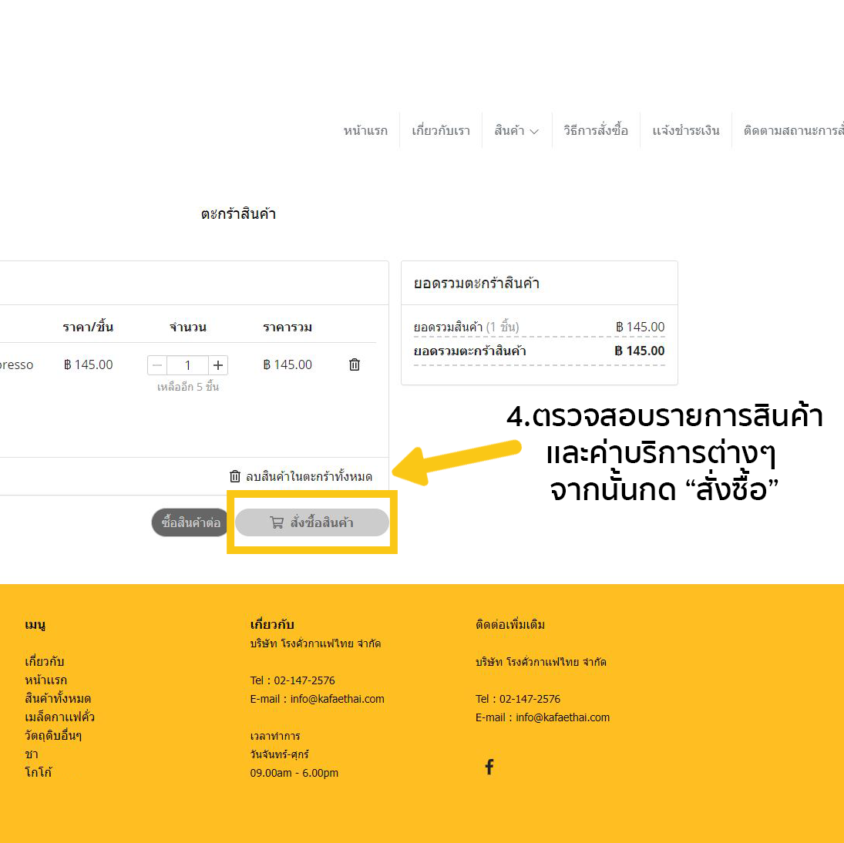Increase quantity with the plus button
The height and width of the screenshot is (843, 844).
[x=218, y=365]
